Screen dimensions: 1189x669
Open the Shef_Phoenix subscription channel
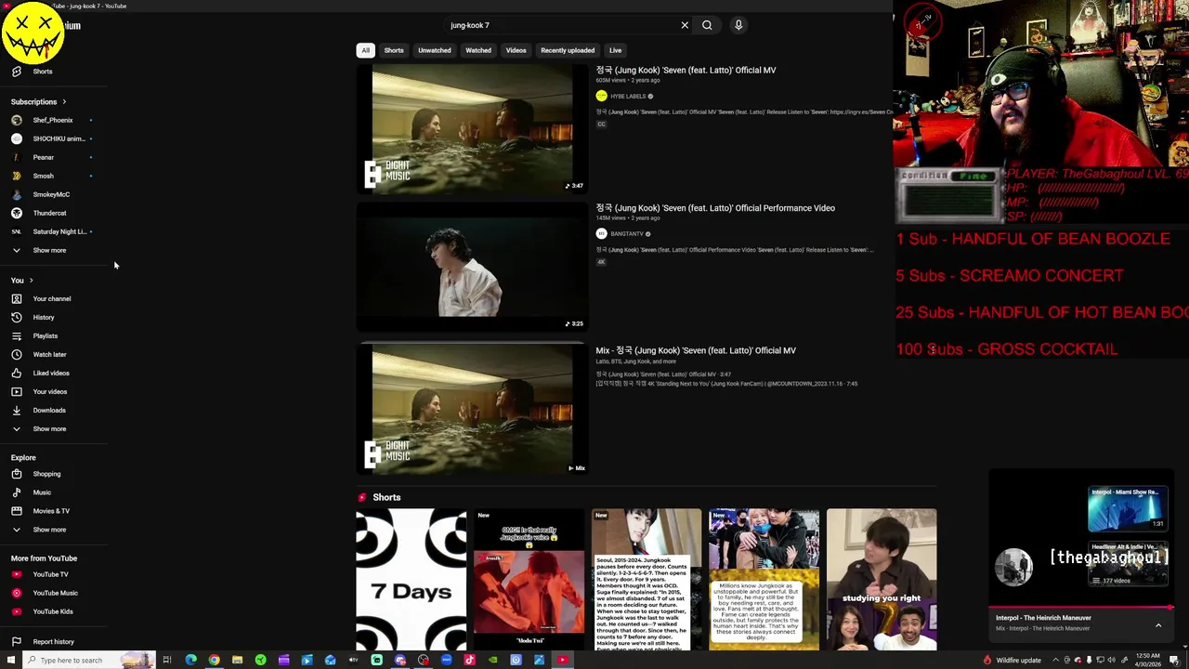52,120
